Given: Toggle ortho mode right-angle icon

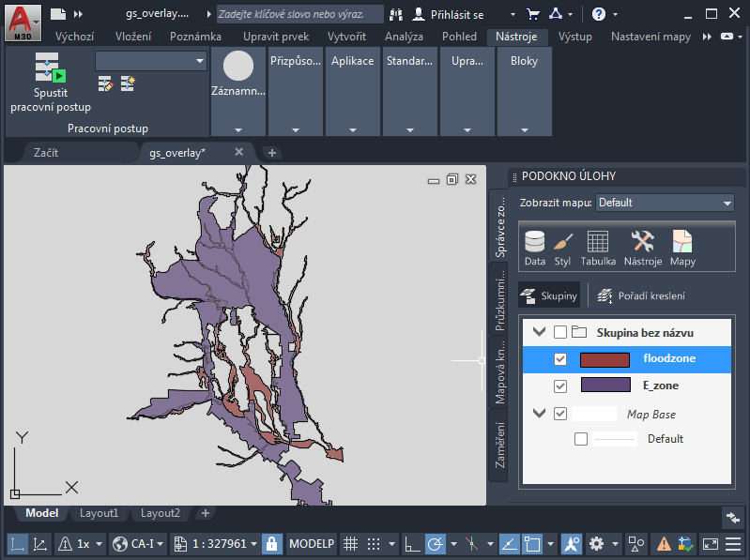Looking at the screenshot, I should click(412, 544).
